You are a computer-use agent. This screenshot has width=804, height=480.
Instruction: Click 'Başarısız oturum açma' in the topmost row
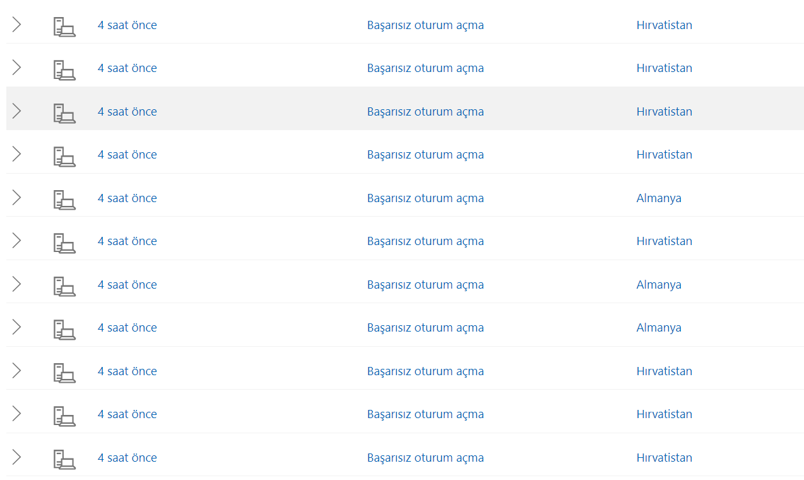tap(425, 25)
